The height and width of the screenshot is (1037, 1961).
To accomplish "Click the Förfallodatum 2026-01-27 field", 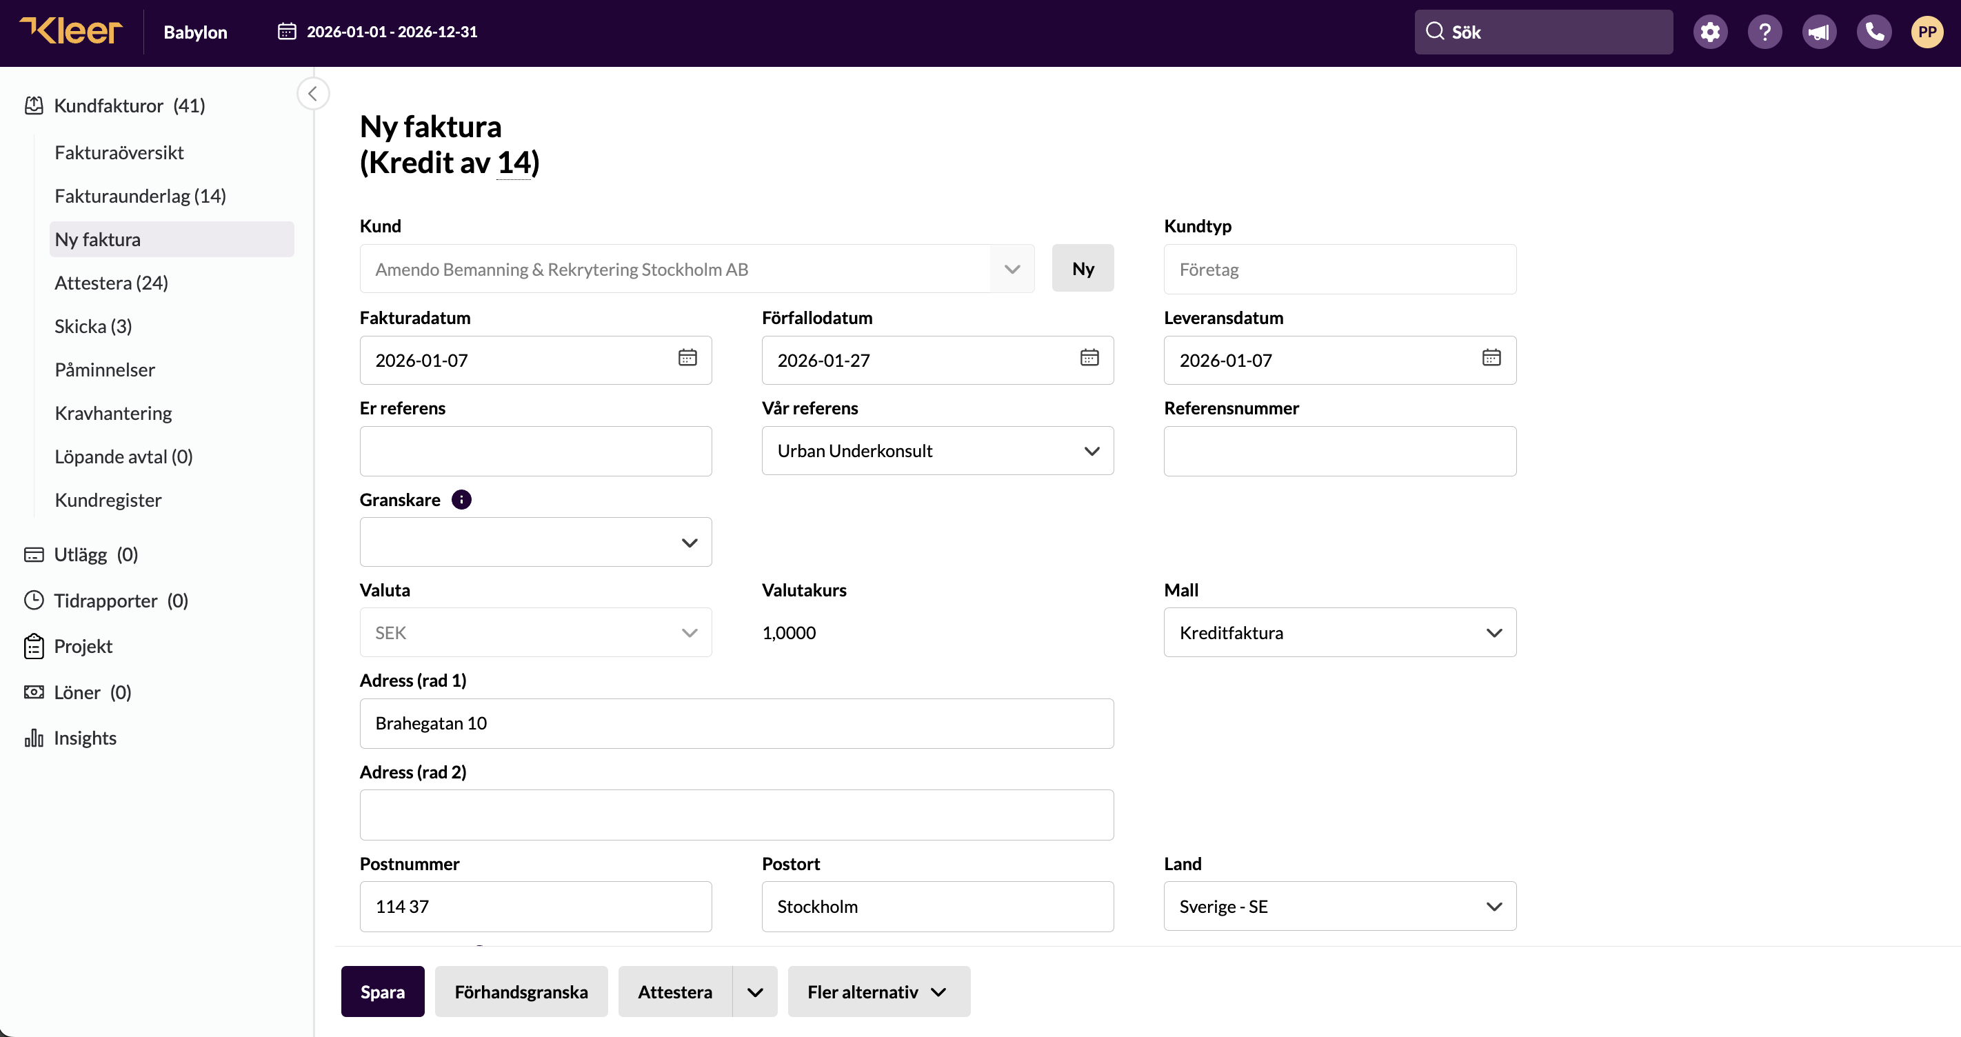I will click(937, 360).
